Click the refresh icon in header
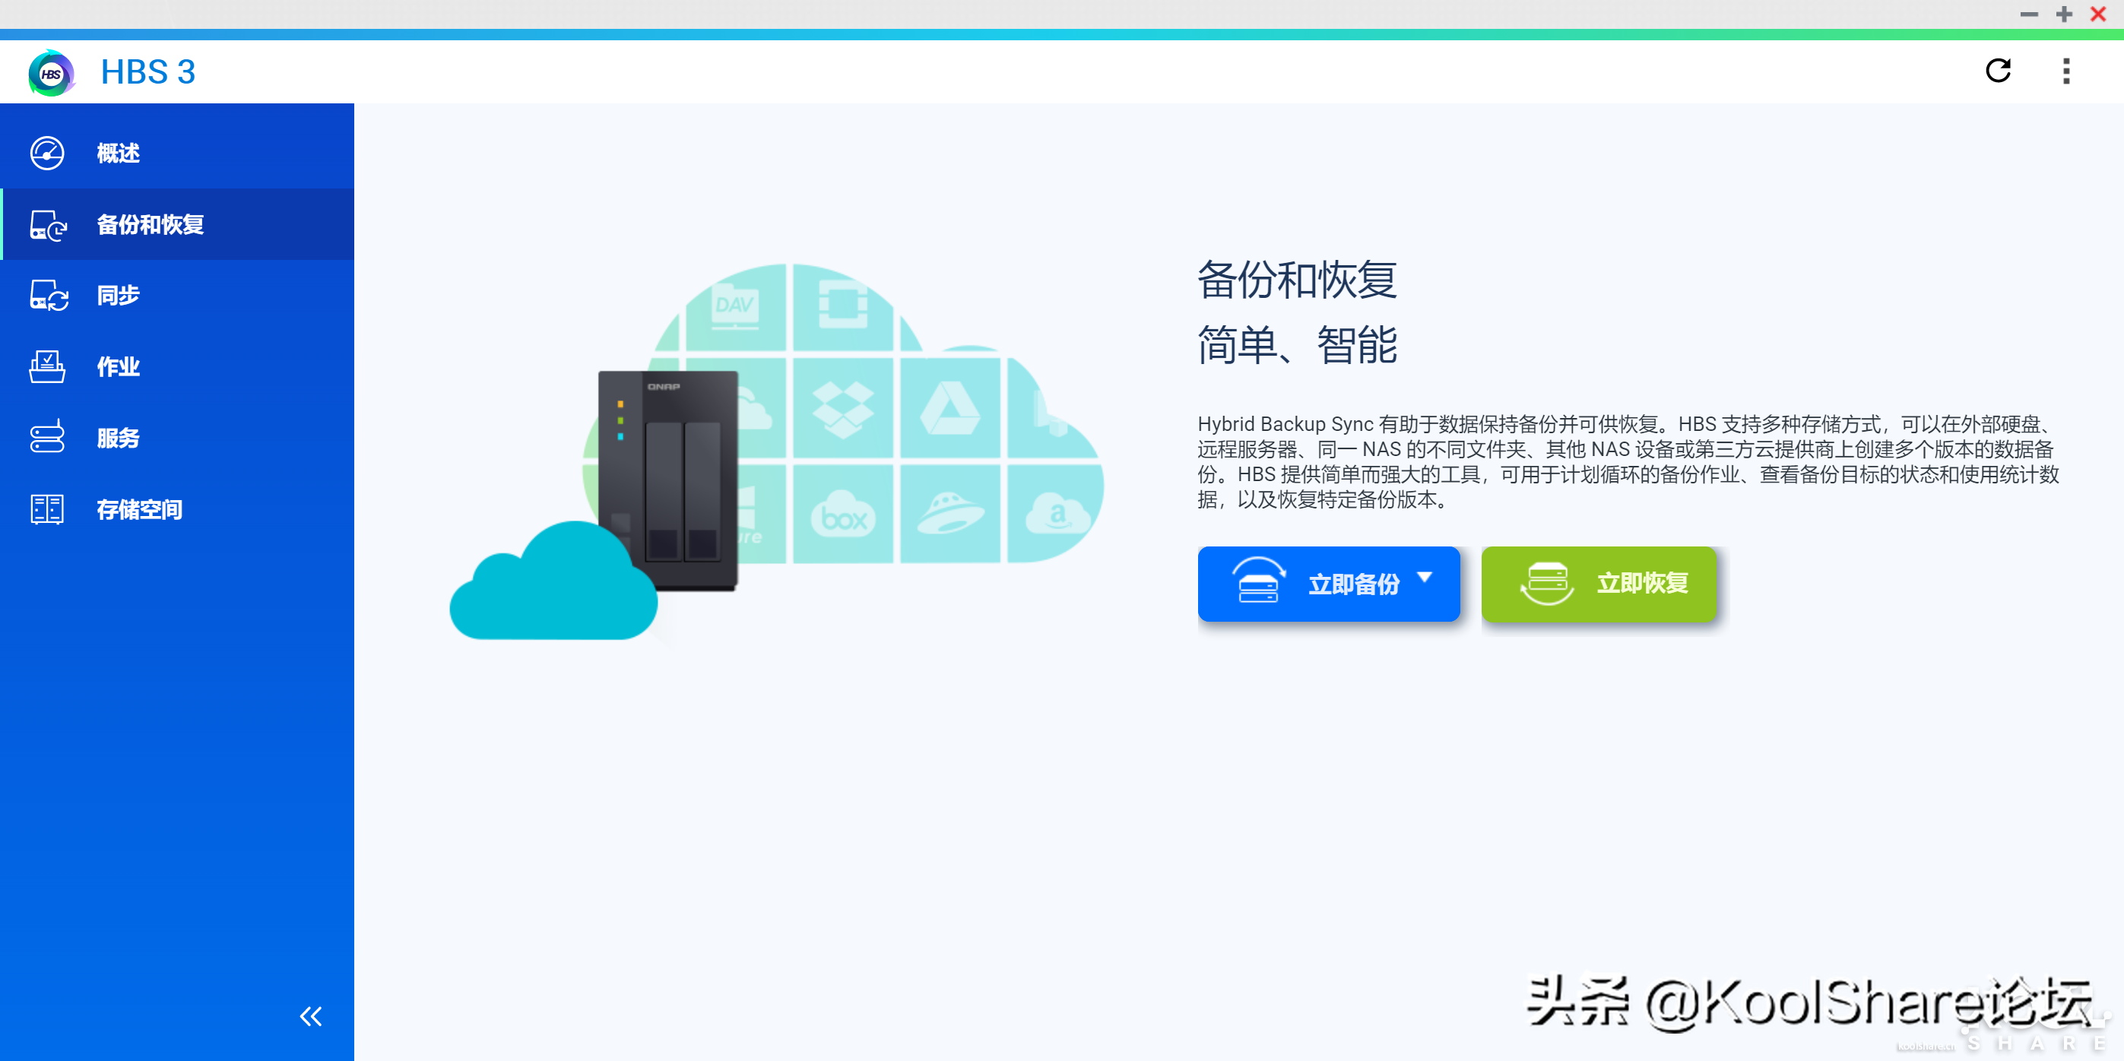2124x1061 pixels. click(x=1998, y=71)
